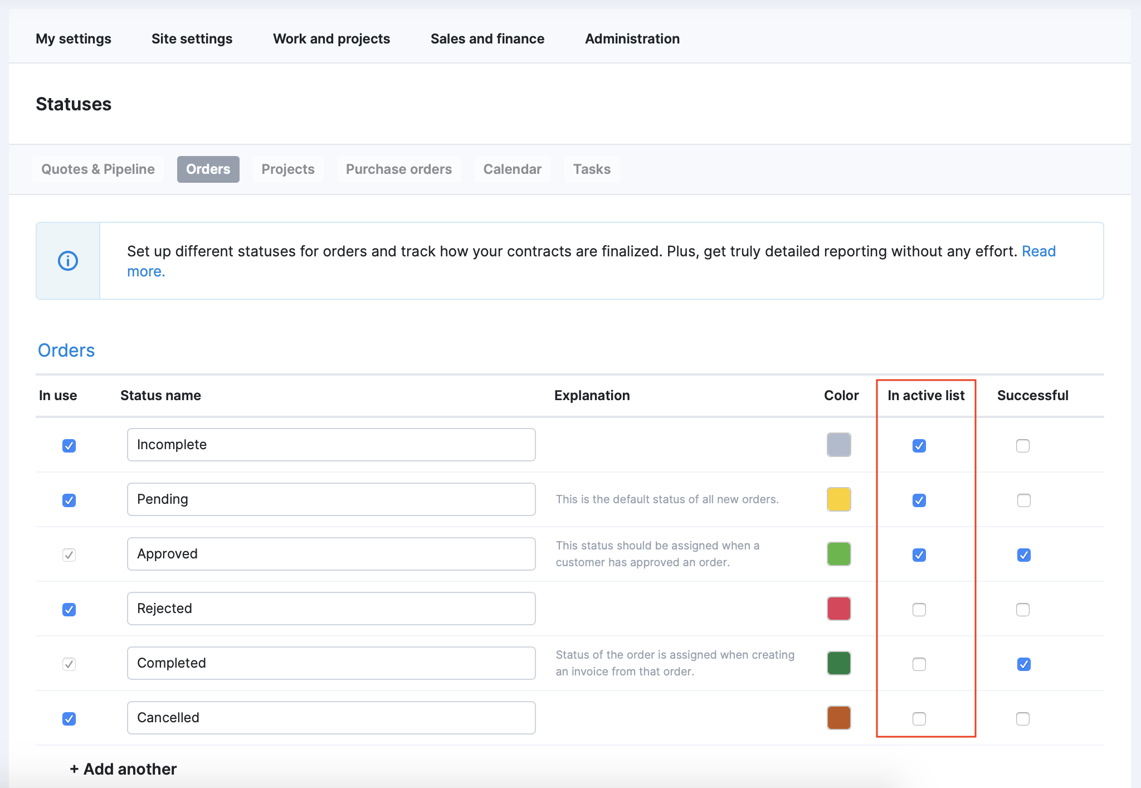Click the Add another status button
Screen dimensions: 1141x788
point(123,769)
